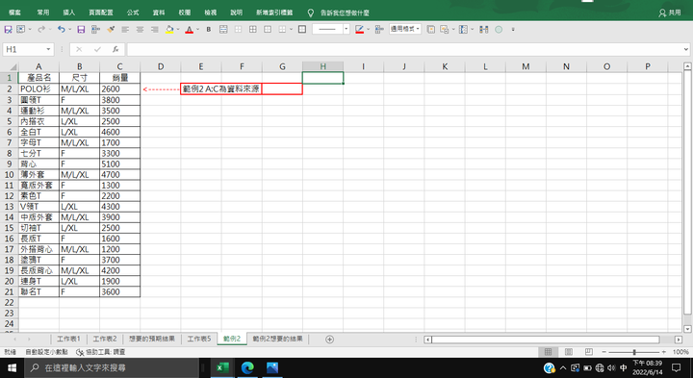
Task: Click the fill color paint bucket
Action: 169,29
